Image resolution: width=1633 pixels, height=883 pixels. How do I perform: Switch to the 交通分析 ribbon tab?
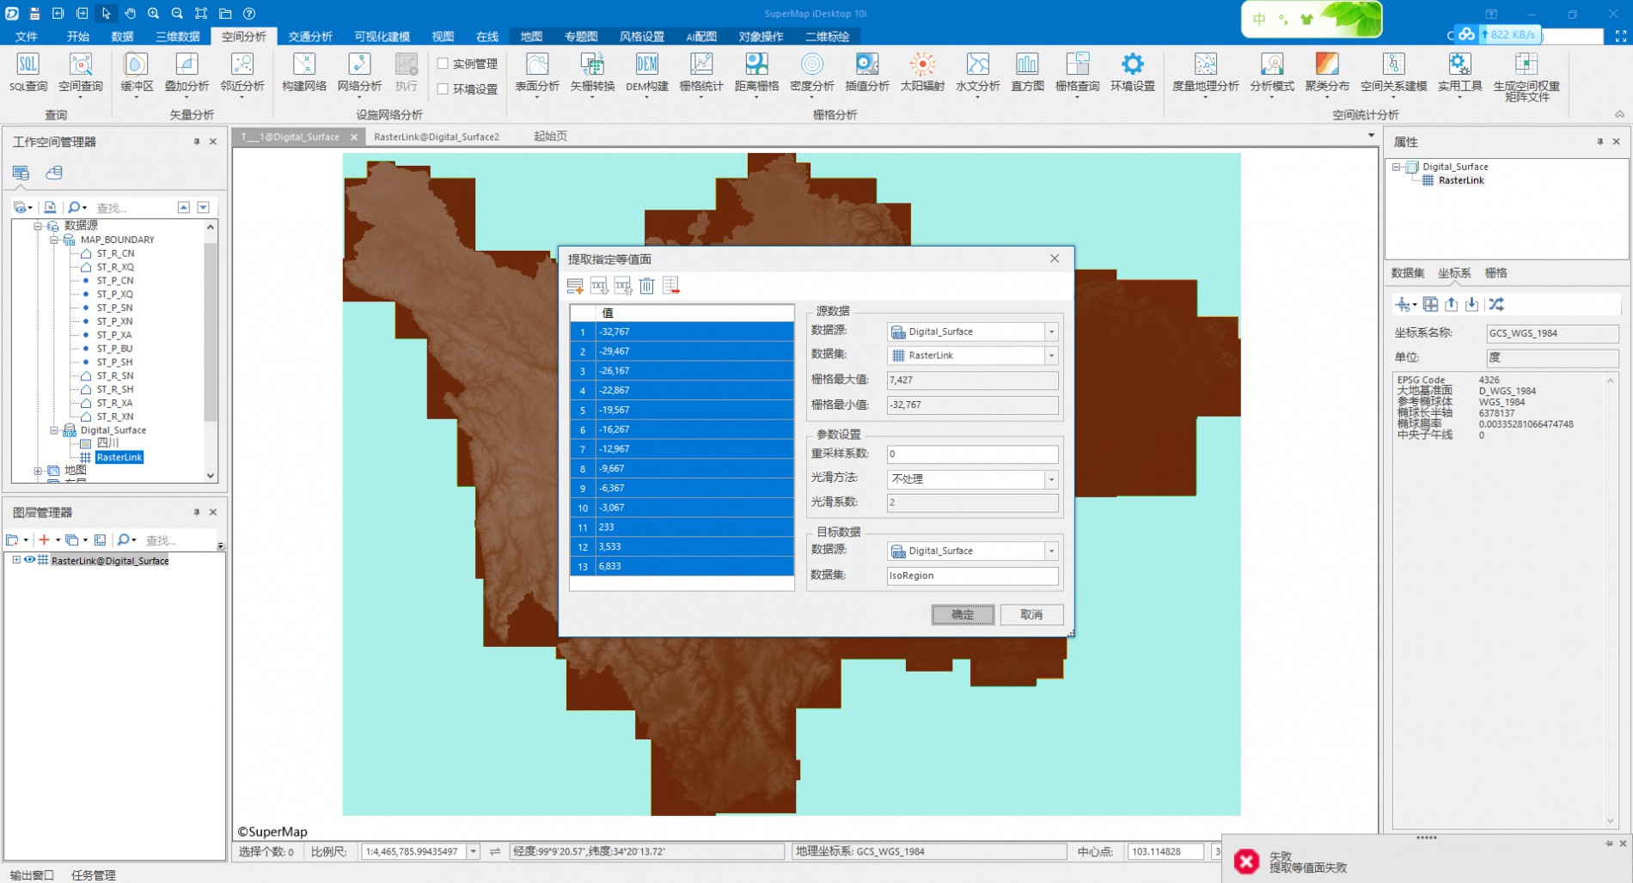(x=310, y=36)
